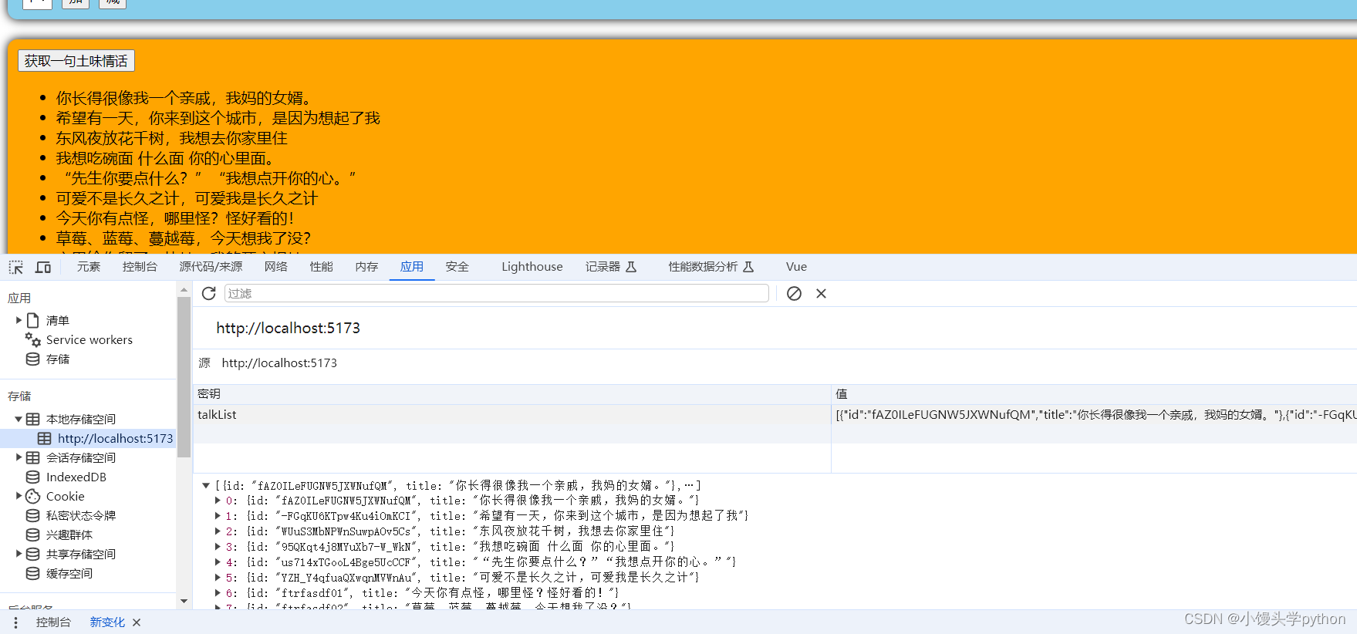The width and height of the screenshot is (1357, 634).
Task: Open the 性能数据分析 tab
Action: coord(711,267)
